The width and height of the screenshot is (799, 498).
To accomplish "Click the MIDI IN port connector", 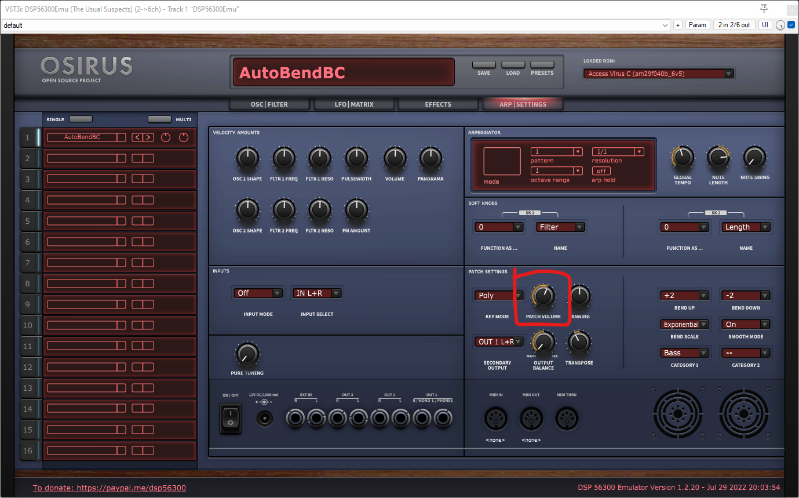I will [496, 419].
